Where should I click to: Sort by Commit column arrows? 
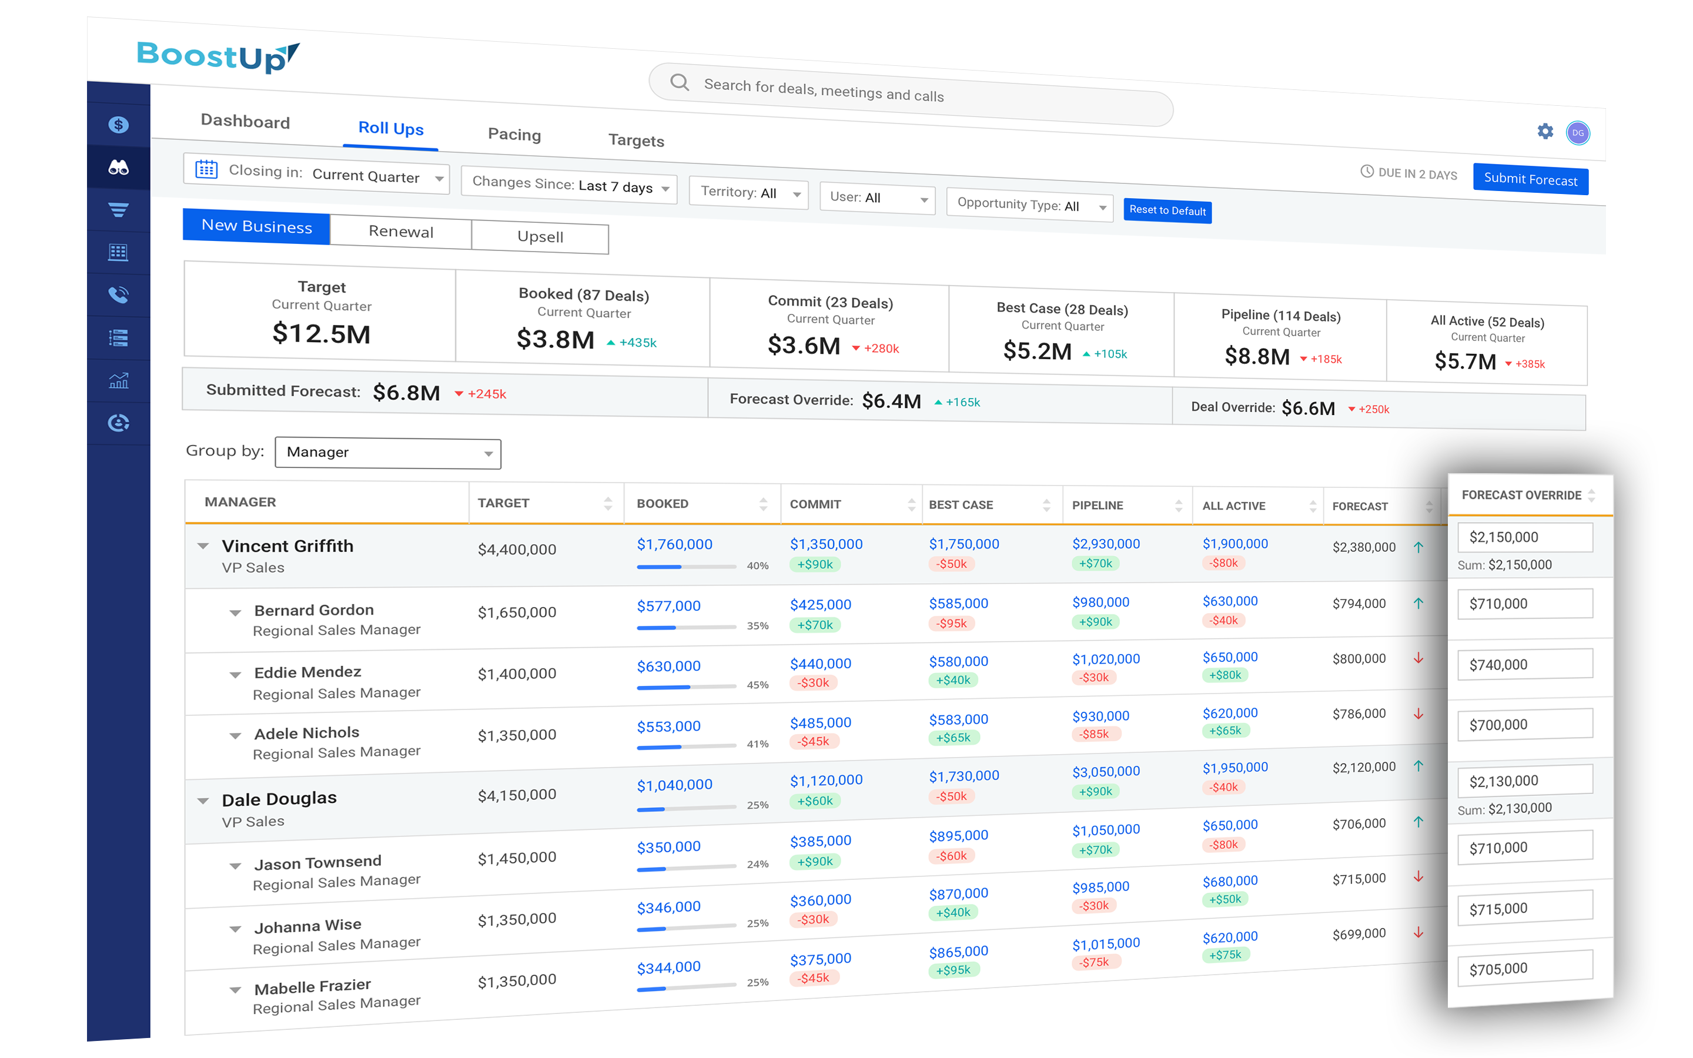pos(911,504)
